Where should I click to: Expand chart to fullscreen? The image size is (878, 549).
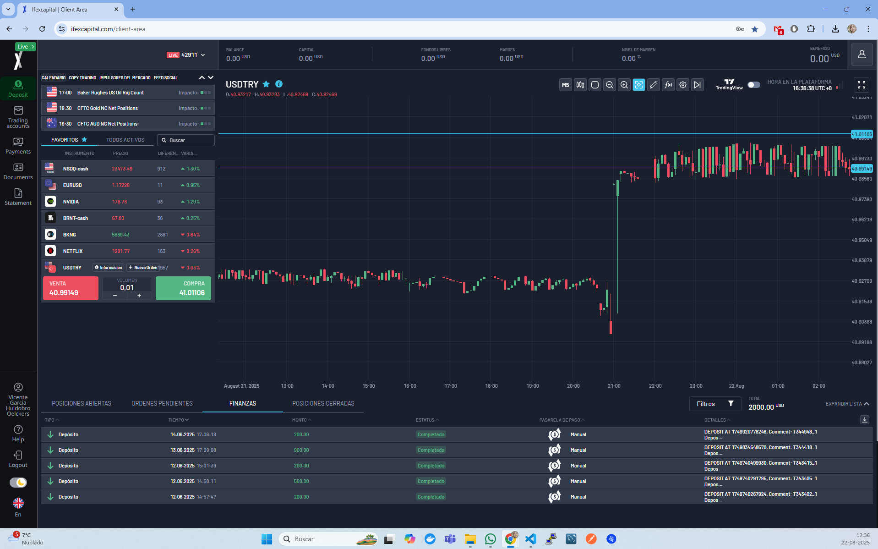coord(861,85)
